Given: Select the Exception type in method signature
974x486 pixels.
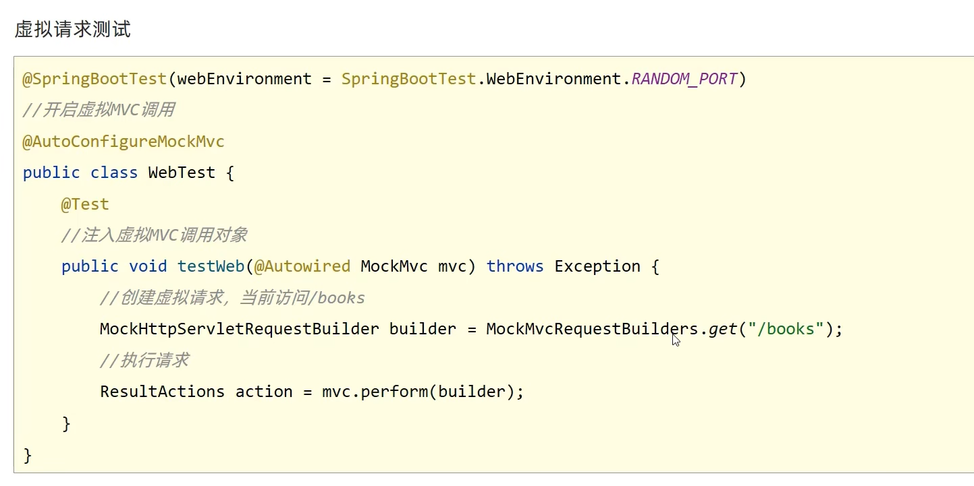Looking at the screenshot, I should click(x=597, y=266).
